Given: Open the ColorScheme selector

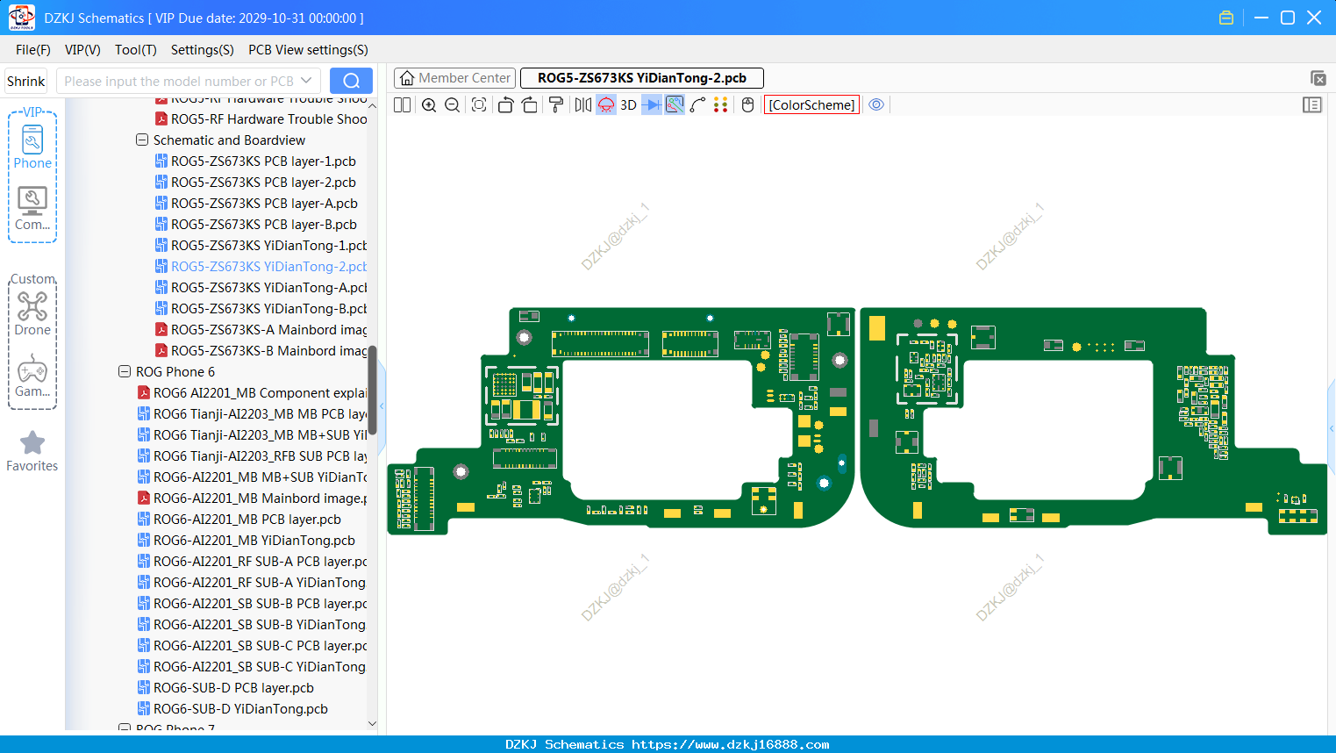Looking at the screenshot, I should pos(811,105).
